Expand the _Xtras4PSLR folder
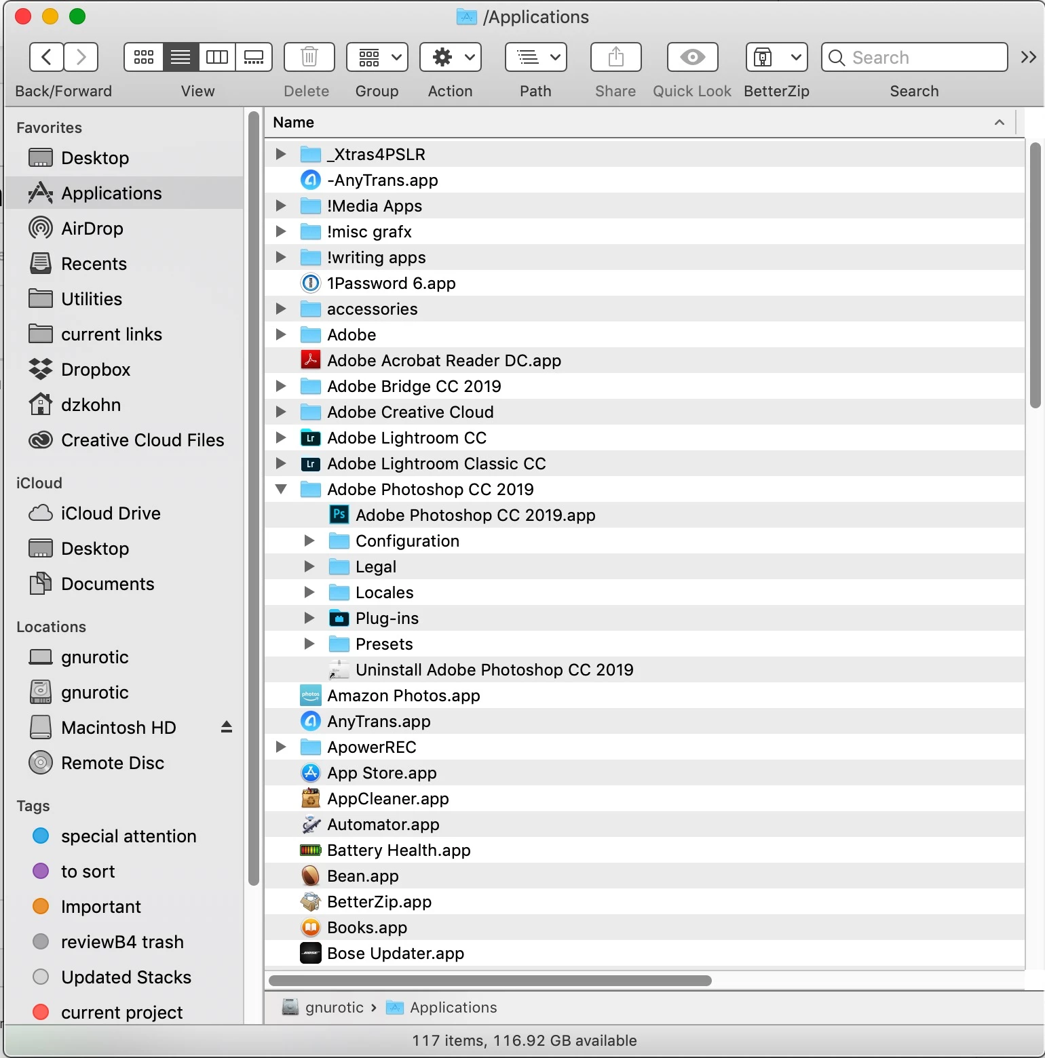Image resolution: width=1045 pixels, height=1058 pixels. tap(280, 154)
